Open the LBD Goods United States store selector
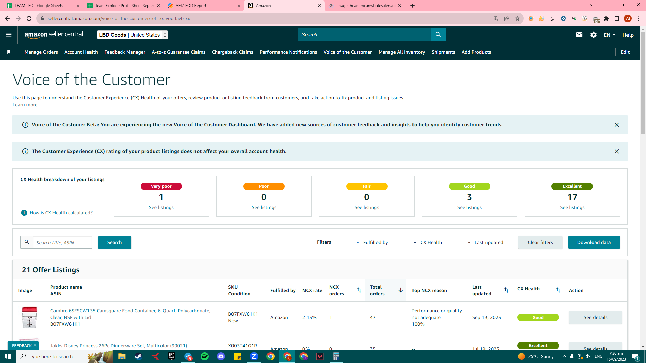This screenshot has width=646, height=363. pyautogui.click(x=132, y=35)
